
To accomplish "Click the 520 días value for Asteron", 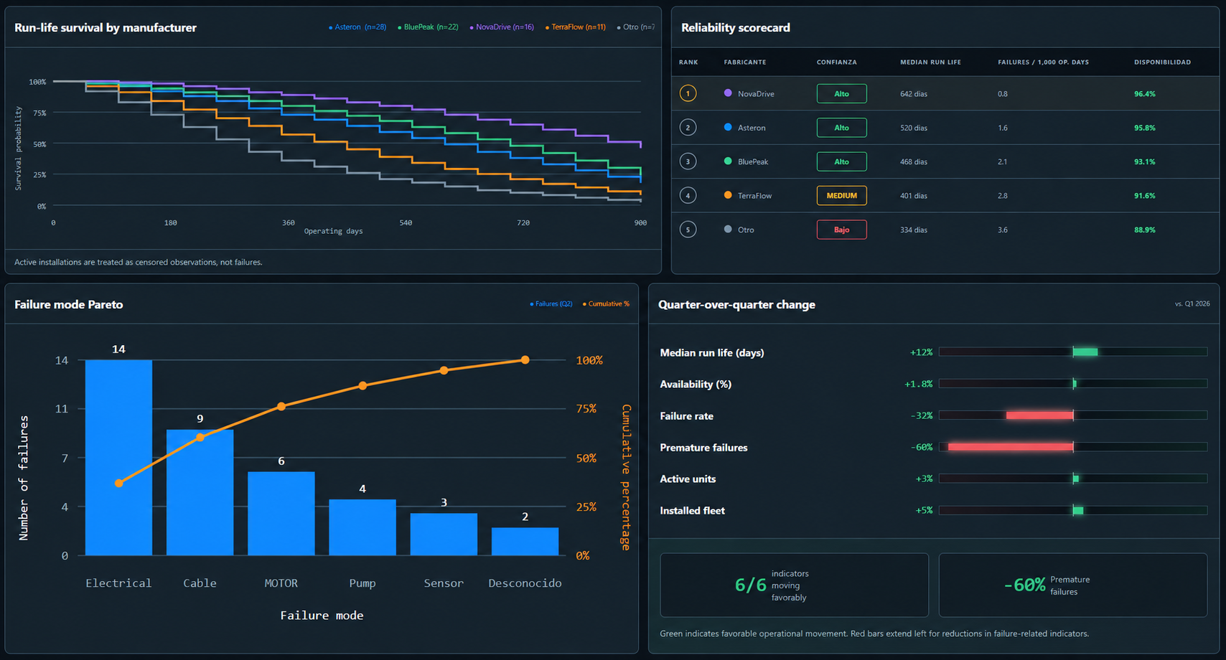I will point(914,128).
